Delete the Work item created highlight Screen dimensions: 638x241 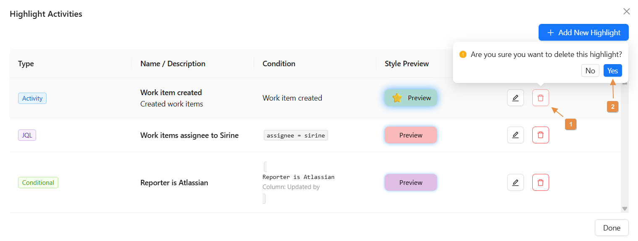click(x=540, y=98)
